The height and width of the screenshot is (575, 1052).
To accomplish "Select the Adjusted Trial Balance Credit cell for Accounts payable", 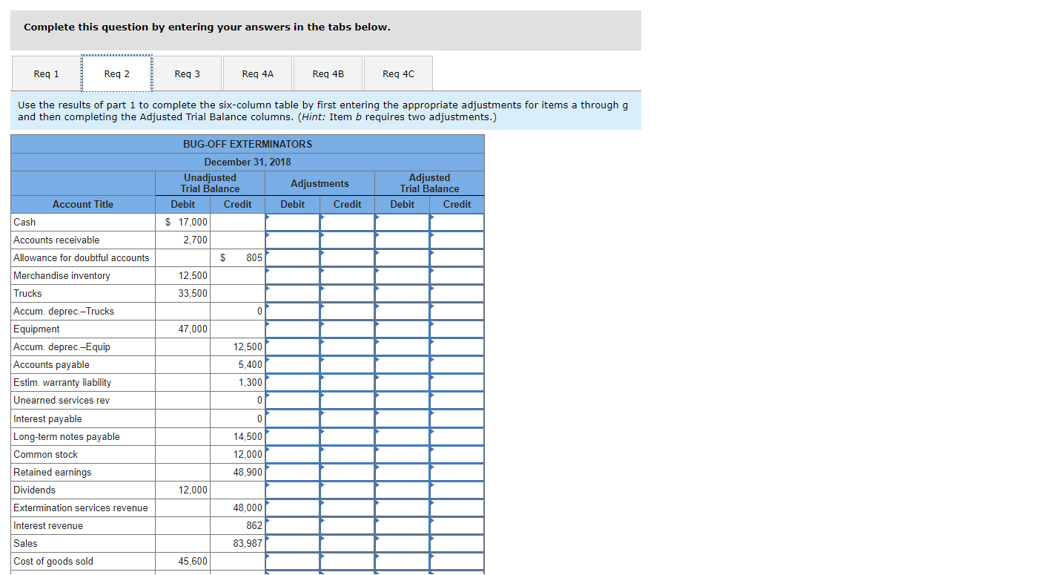I will coord(457,364).
